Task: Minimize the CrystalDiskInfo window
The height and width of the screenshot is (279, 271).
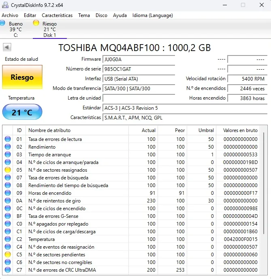Action: click(x=225, y=5)
